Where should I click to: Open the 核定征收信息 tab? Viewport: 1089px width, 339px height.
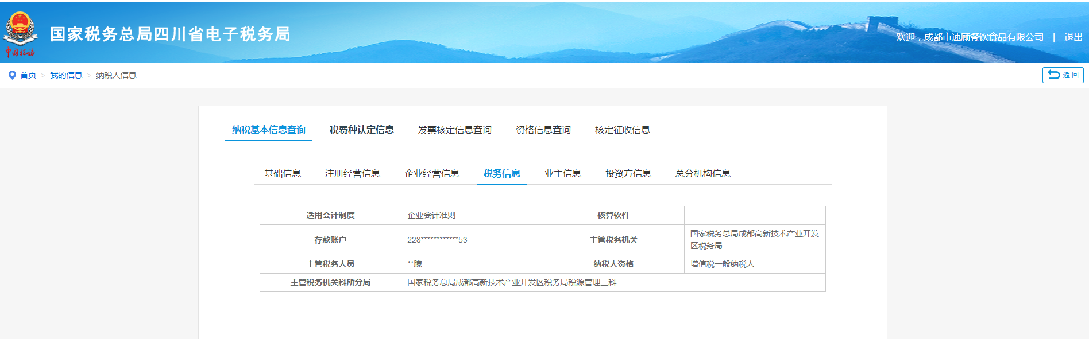pyautogui.click(x=622, y=130)
